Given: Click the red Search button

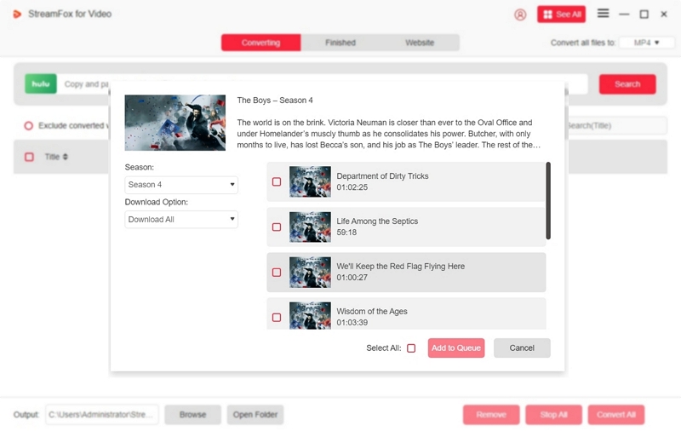Looking at the screenshot, I should [x=627, y=84].
